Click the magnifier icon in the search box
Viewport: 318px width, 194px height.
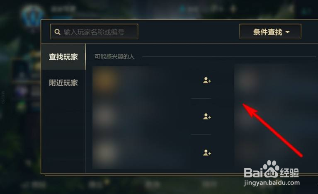click(x=57, y=32)
